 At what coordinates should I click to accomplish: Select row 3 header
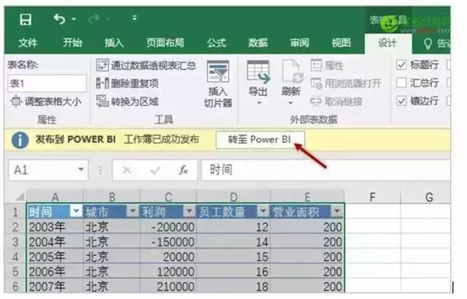click(x=16, y=241)
